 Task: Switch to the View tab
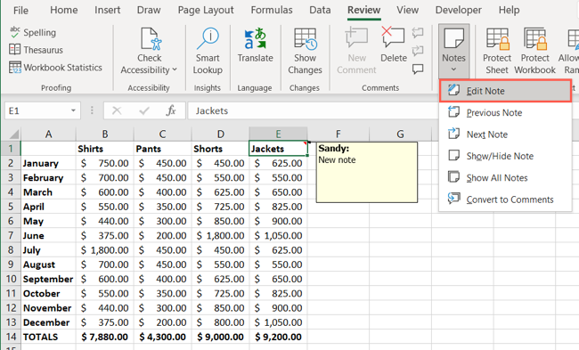pos(408,10)
